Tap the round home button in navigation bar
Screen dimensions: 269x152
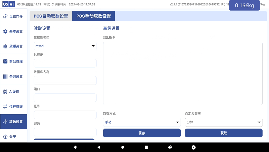point(123,147)
